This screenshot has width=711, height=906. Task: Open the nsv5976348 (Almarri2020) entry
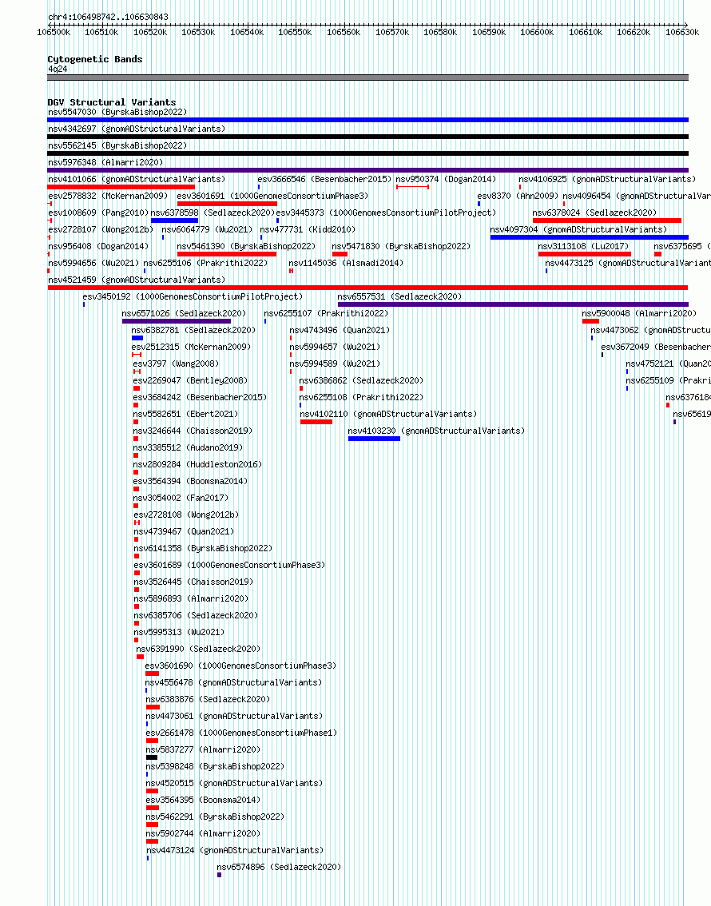click(x=105, y=162)
